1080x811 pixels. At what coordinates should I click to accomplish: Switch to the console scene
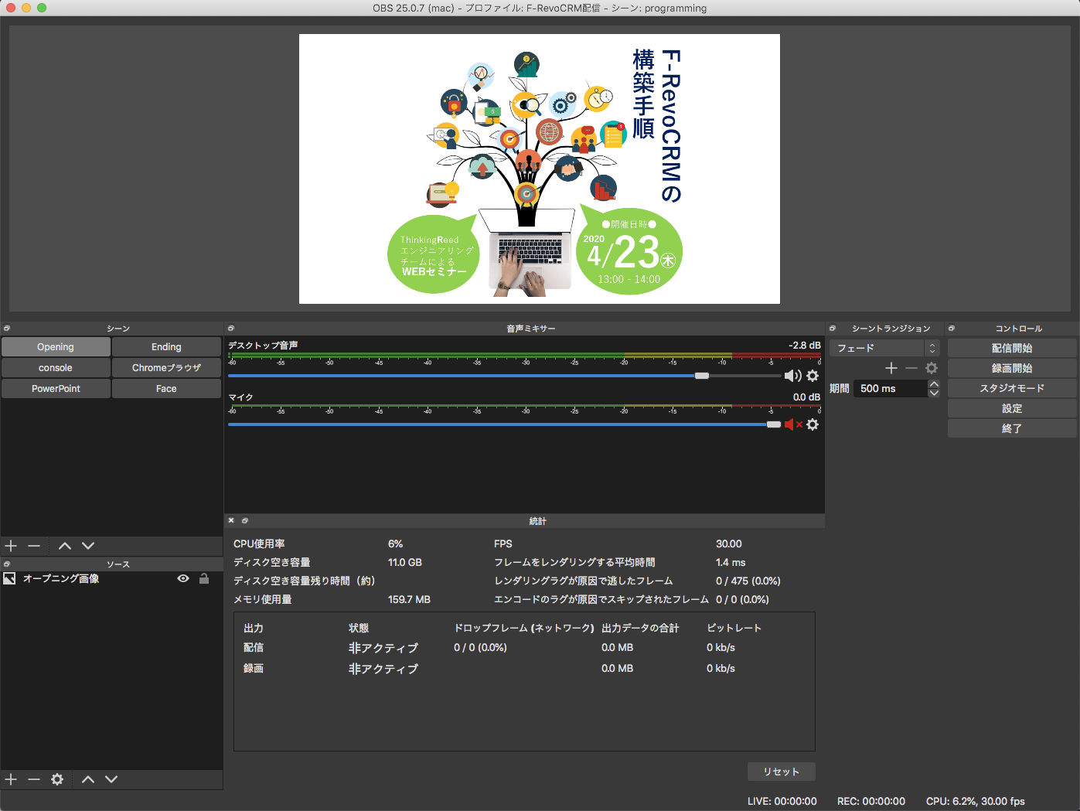click(56, 368)
